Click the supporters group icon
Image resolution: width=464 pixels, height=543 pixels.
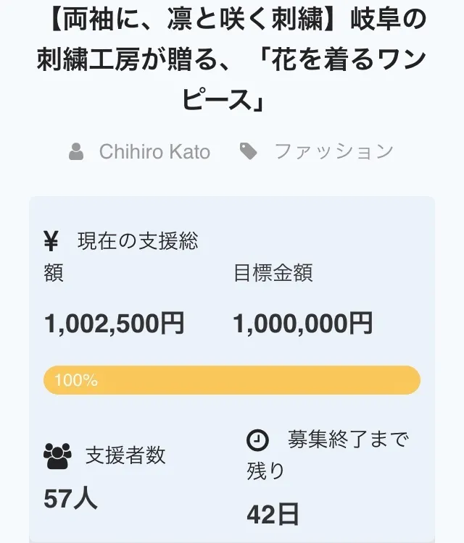(58, 455)
